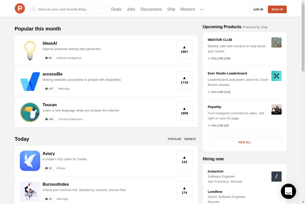Open the accessiBe product title
305x204 pixels.
coord(53,74)
